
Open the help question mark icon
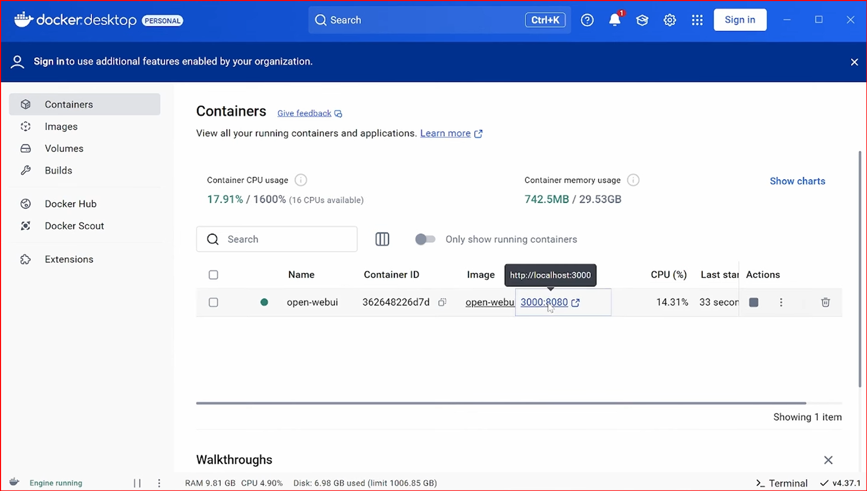click(x=587, y=20)
